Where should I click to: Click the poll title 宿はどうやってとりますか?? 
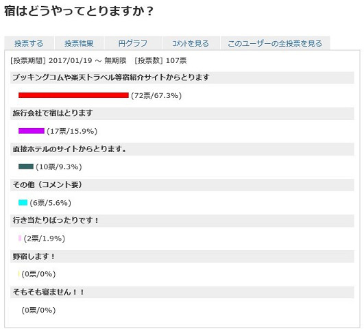79,11
